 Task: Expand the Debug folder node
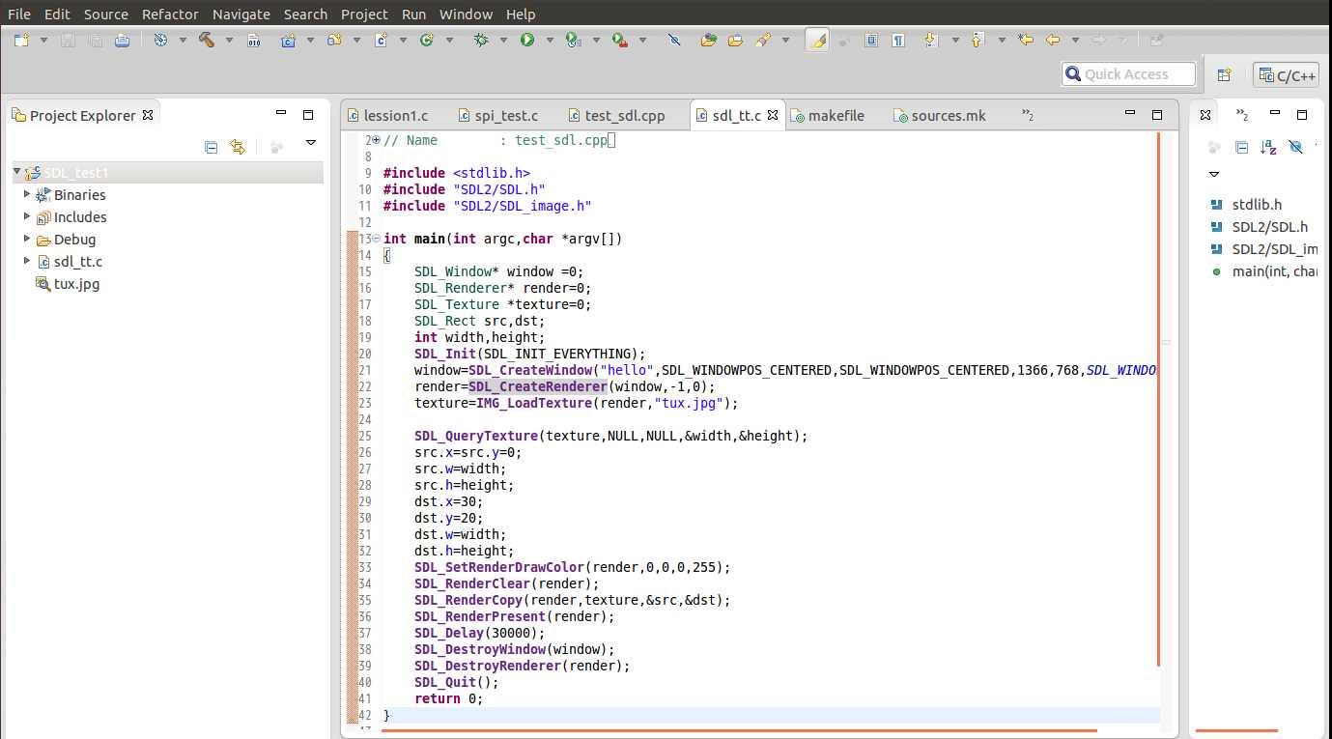[27, 239]
